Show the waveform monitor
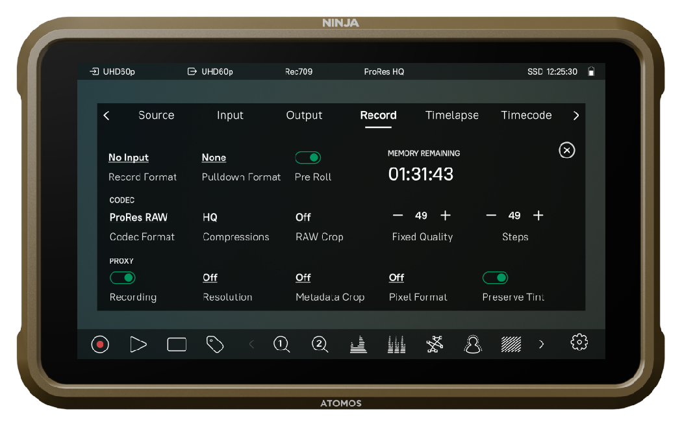Screen dimensions: 682x426 point(359,344)
